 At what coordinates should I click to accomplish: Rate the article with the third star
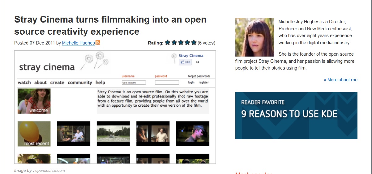click(181, 43)
